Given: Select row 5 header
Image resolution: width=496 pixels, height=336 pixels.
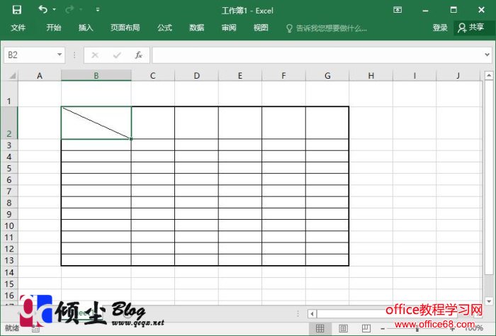Looking at the screenshot, I should [9, 168].
